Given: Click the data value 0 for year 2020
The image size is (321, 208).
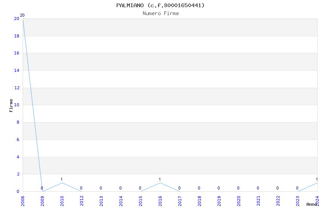Looking at the screenshot, I should tap(238, 188).
